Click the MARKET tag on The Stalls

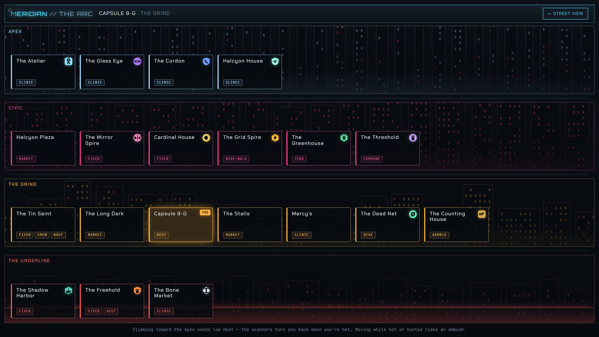click(x=233, y=235)
